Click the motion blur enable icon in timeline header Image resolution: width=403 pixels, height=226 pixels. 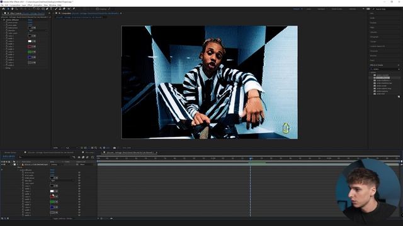point(88,157)
